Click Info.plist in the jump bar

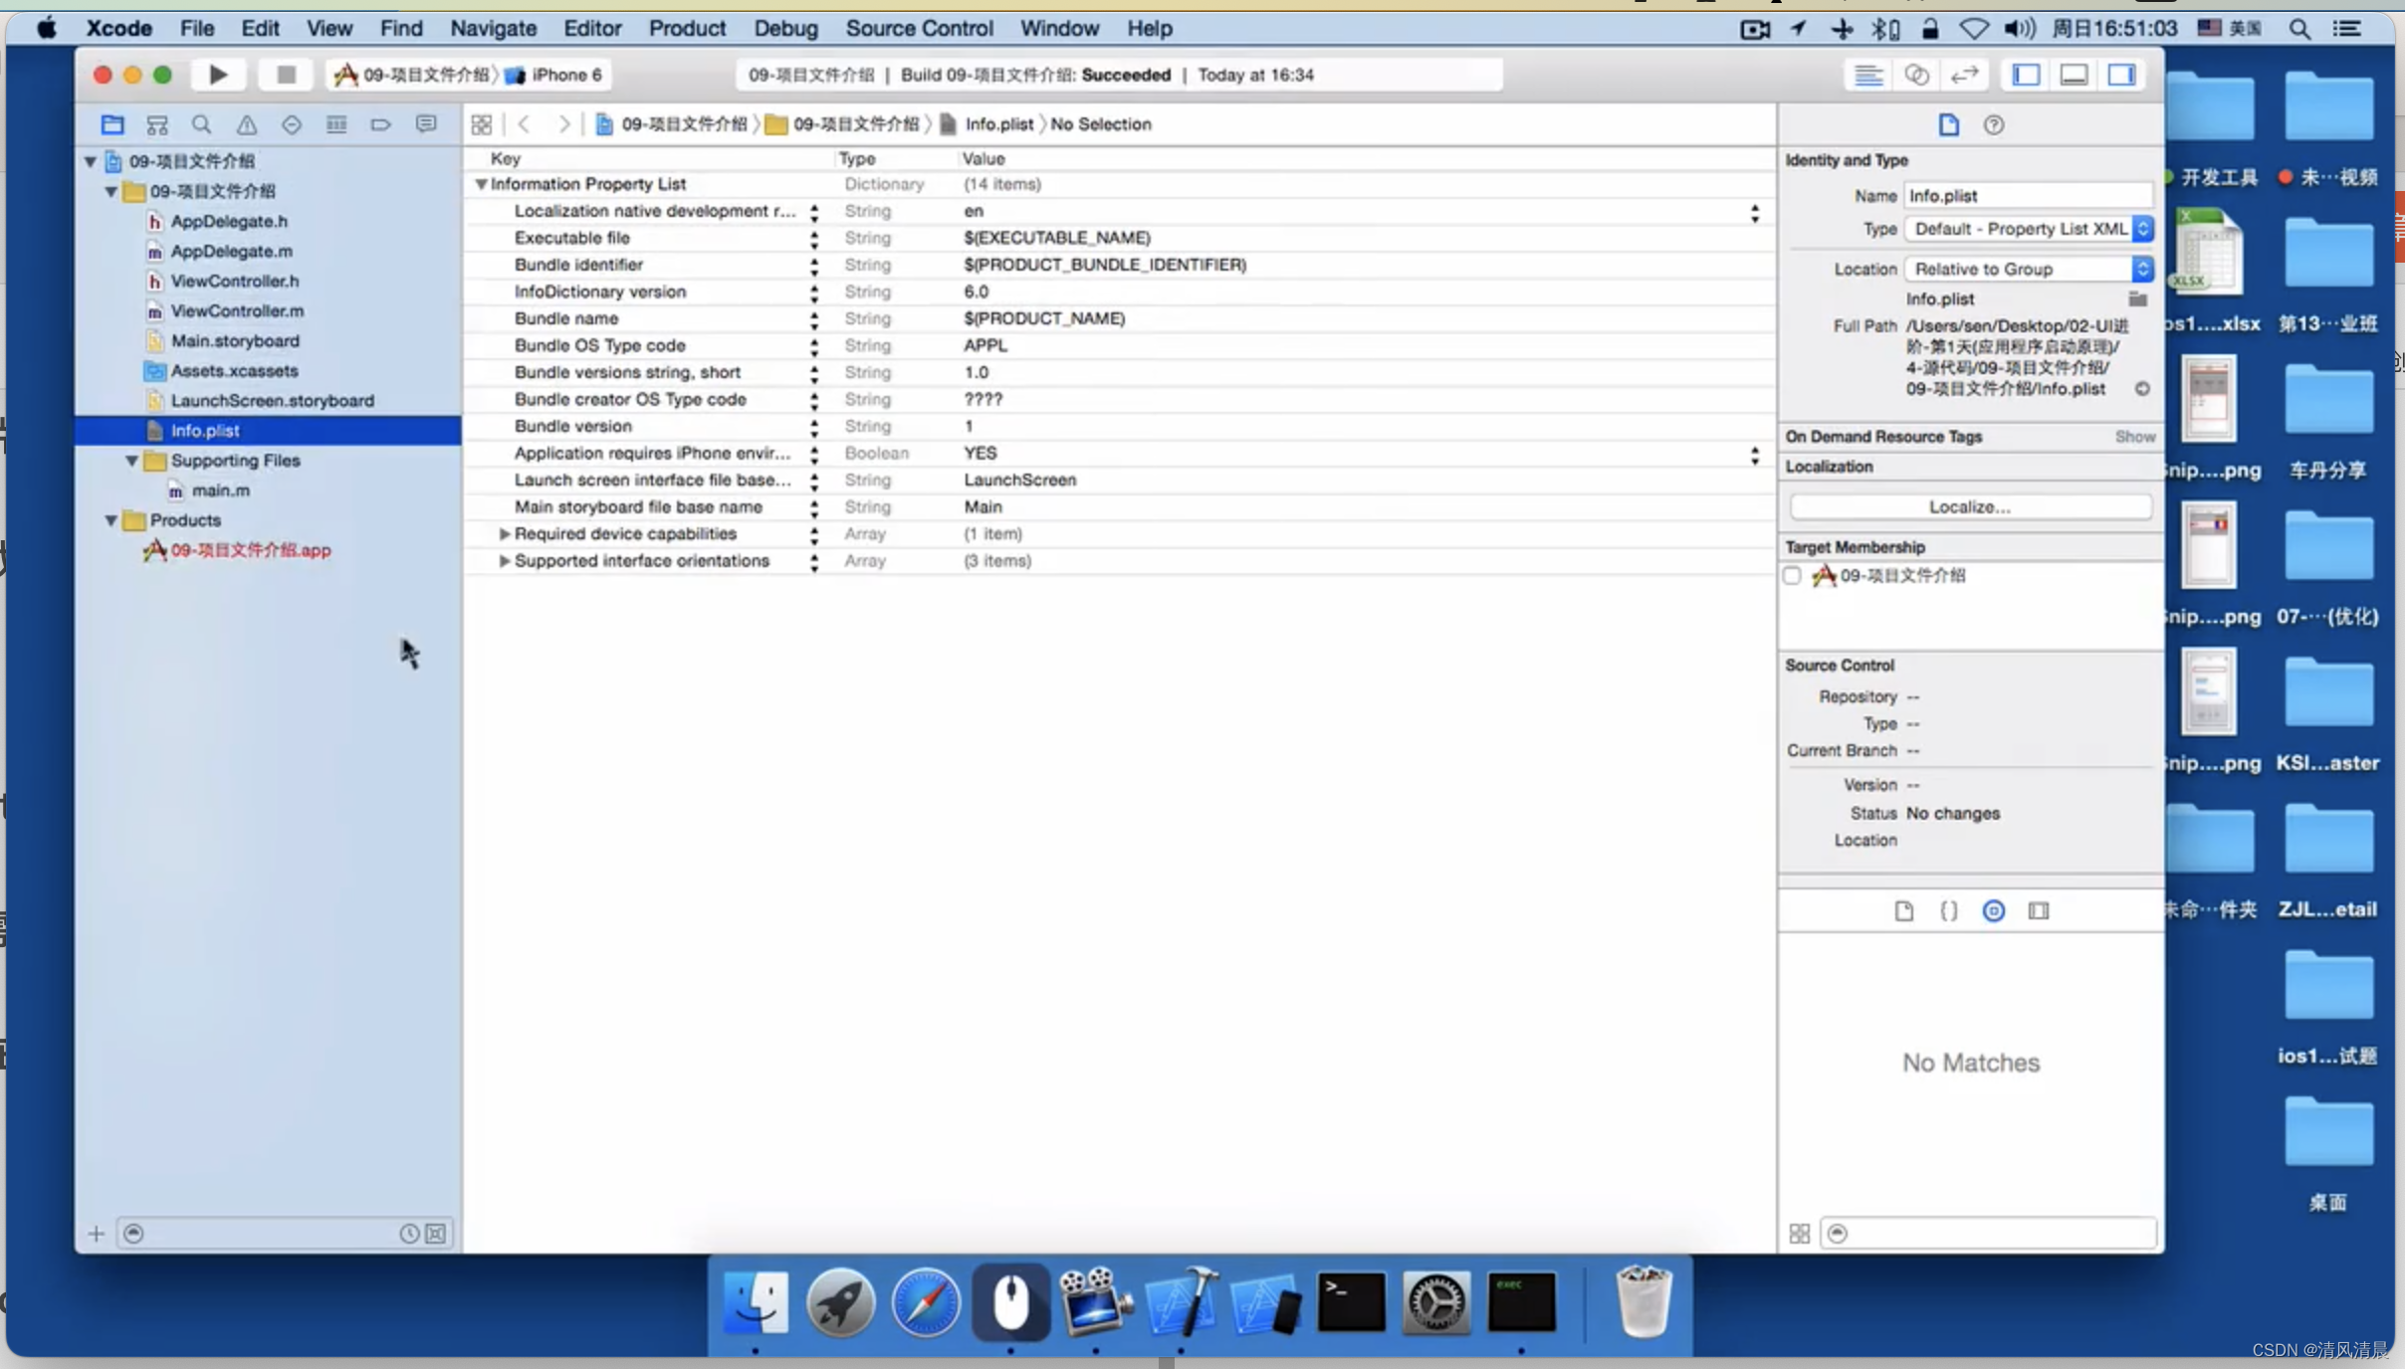[x=998, y=124]
